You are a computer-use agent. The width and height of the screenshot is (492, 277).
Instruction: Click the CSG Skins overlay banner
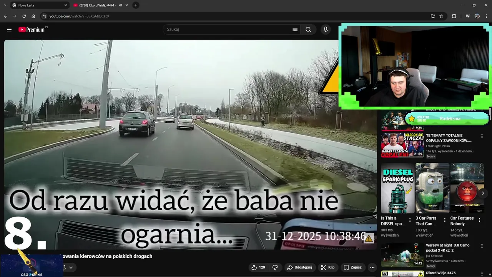(x=32, y=265)
